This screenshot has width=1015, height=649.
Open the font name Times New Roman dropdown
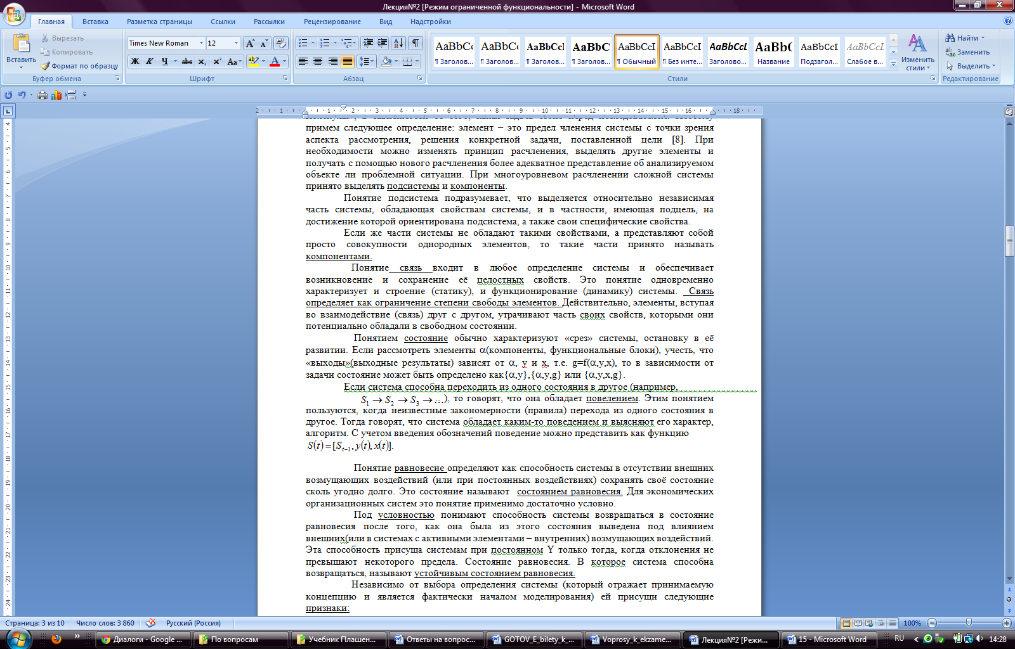[x=201, y=43]
